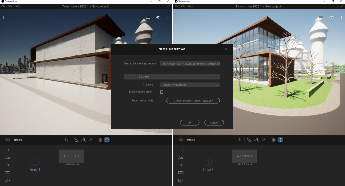Select the Import sidebar icon in left window
This screenshot has height=186, width=345.
pos(8,150)
